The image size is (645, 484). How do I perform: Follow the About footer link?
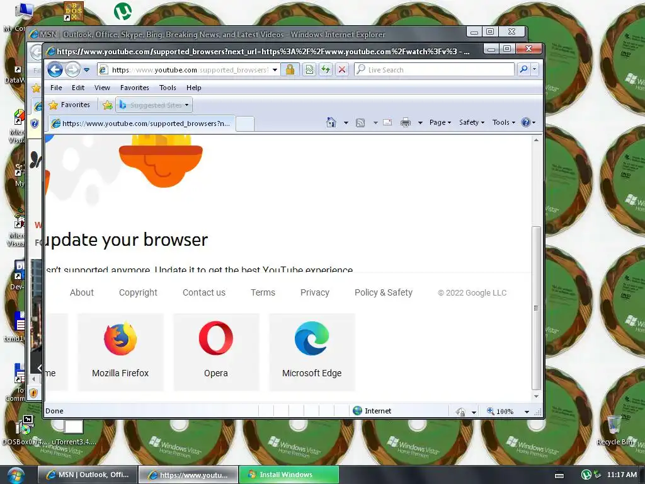pyautogui.click(x=81, y=292)
